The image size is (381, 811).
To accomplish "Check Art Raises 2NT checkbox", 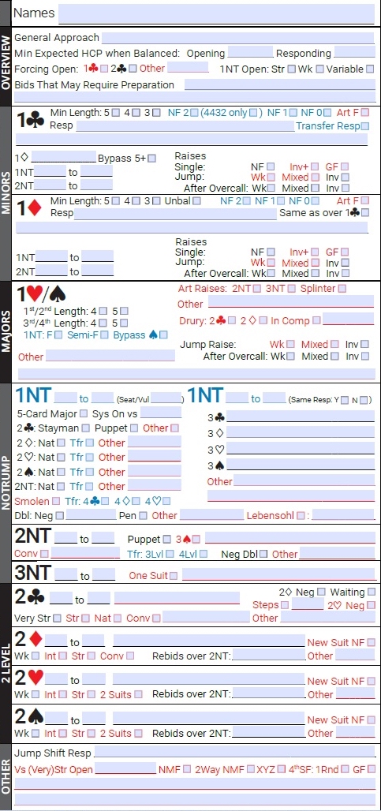I will tap(257, 289).
